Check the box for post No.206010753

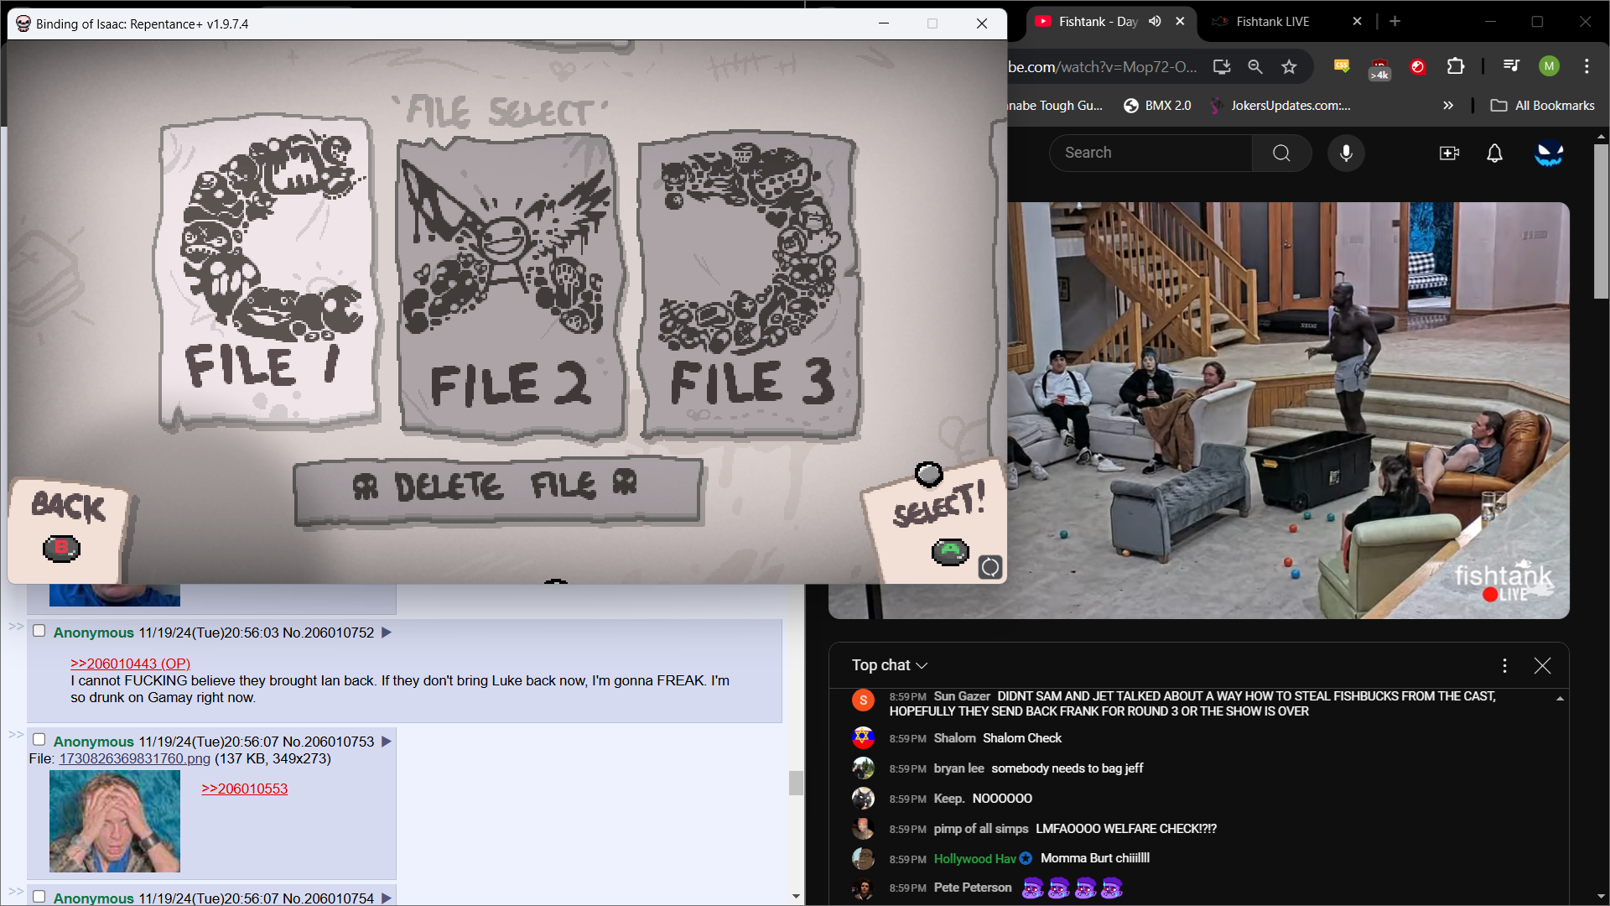tap(39, 740)
